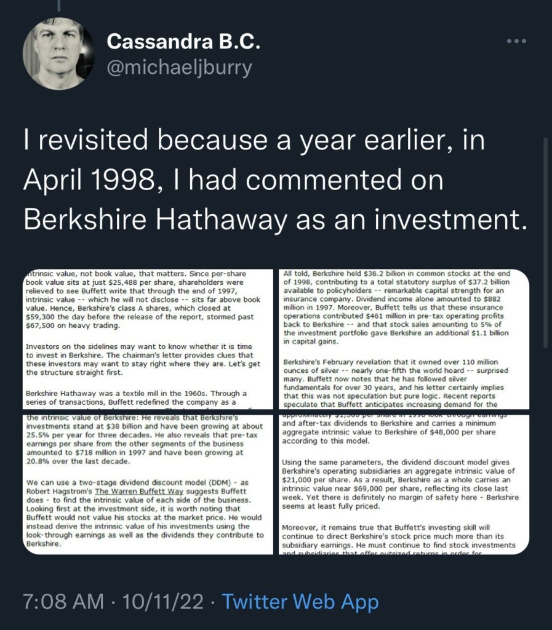Open the top-left article screenshot
This screenshot has height=630, width=552.
pos(147,339)
